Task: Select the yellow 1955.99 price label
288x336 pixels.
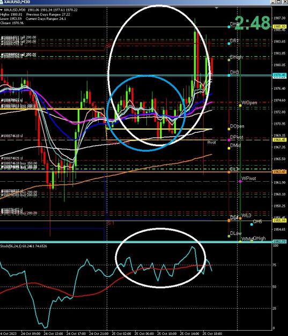Action: pyautogui.click(x=279, y=220)
